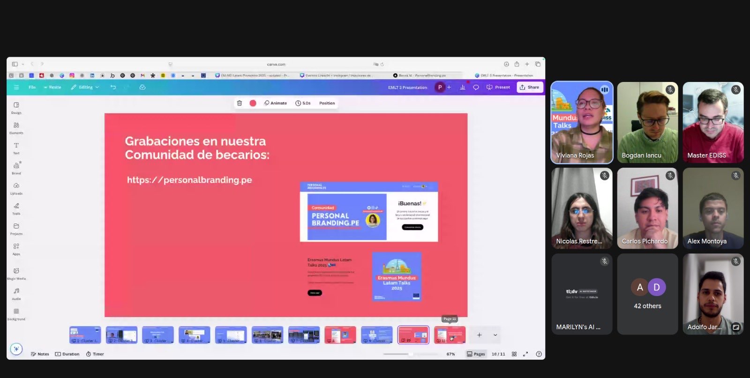Open the Elements panel in sidebar
This screenshot has height=378, width=750.
[16, 127]
